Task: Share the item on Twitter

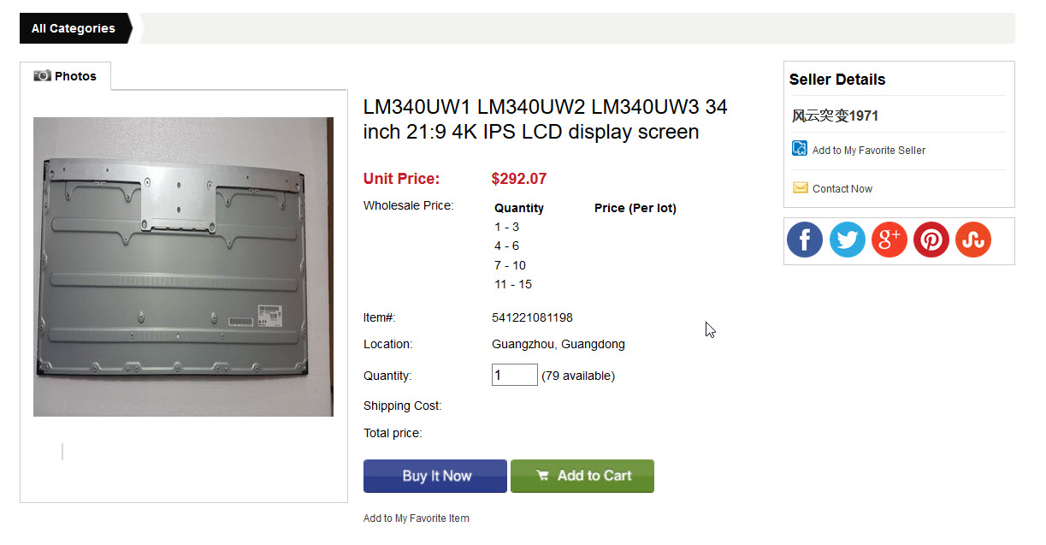Action: (848, 240)
